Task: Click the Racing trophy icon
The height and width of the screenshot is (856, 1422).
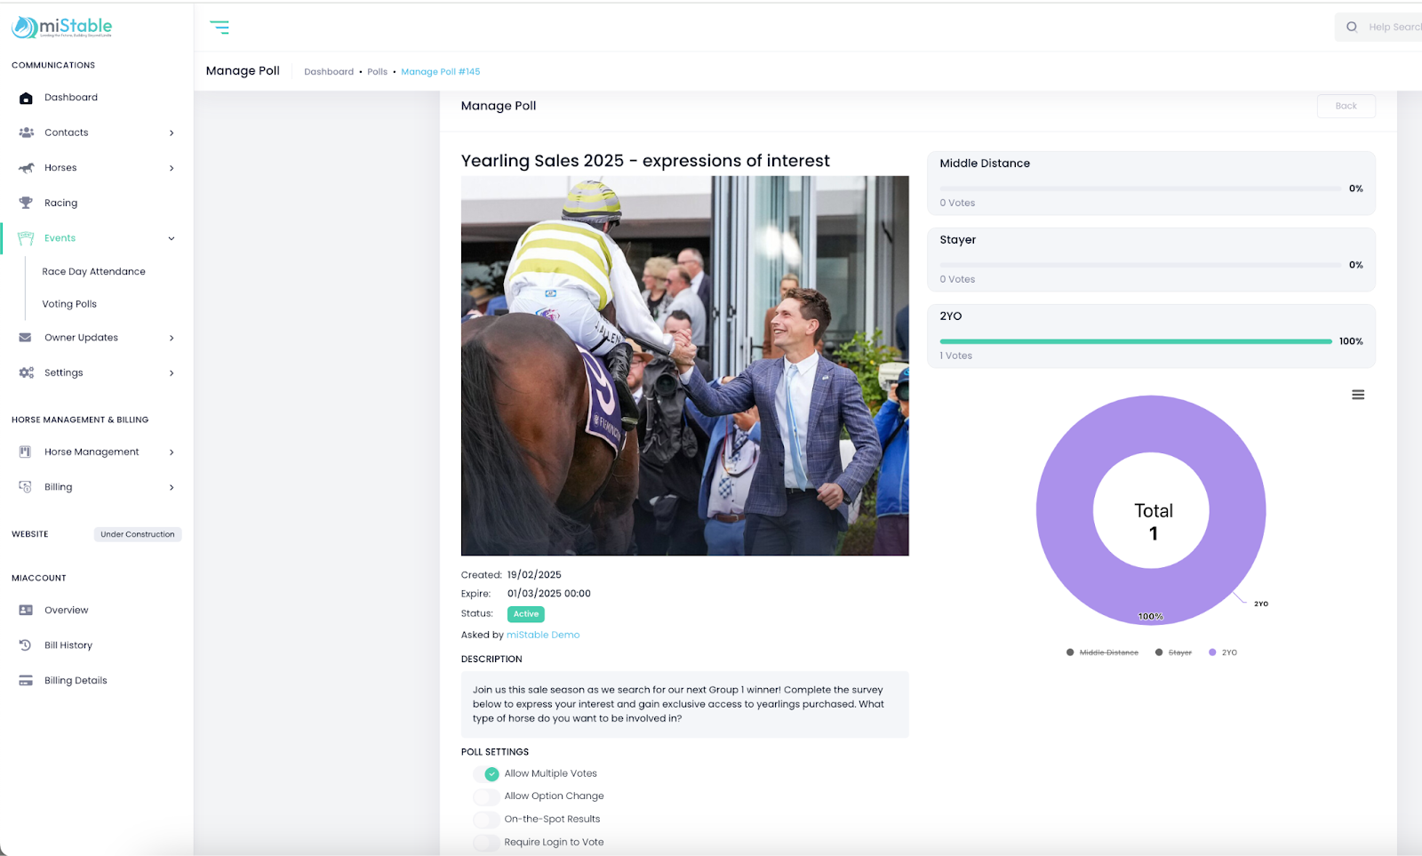Action: pos(26,203)
